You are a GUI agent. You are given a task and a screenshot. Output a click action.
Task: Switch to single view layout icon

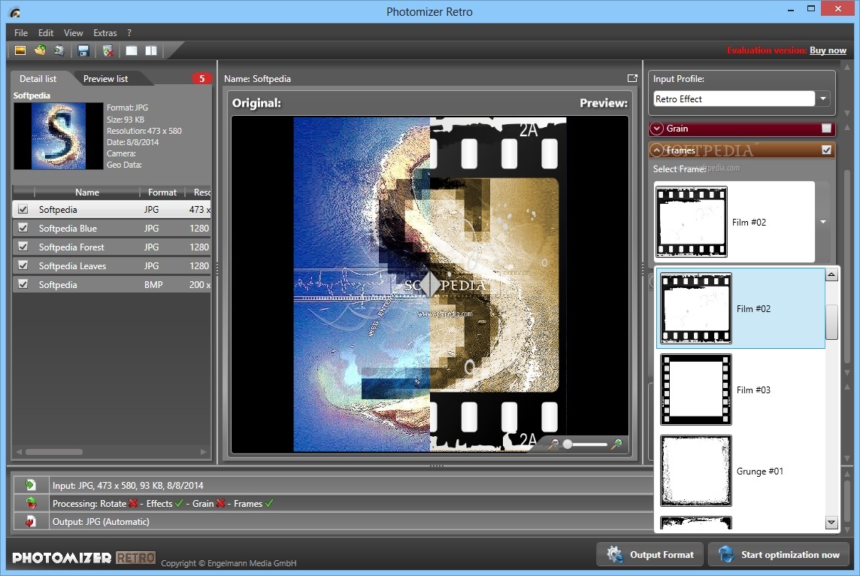[132, 50]
